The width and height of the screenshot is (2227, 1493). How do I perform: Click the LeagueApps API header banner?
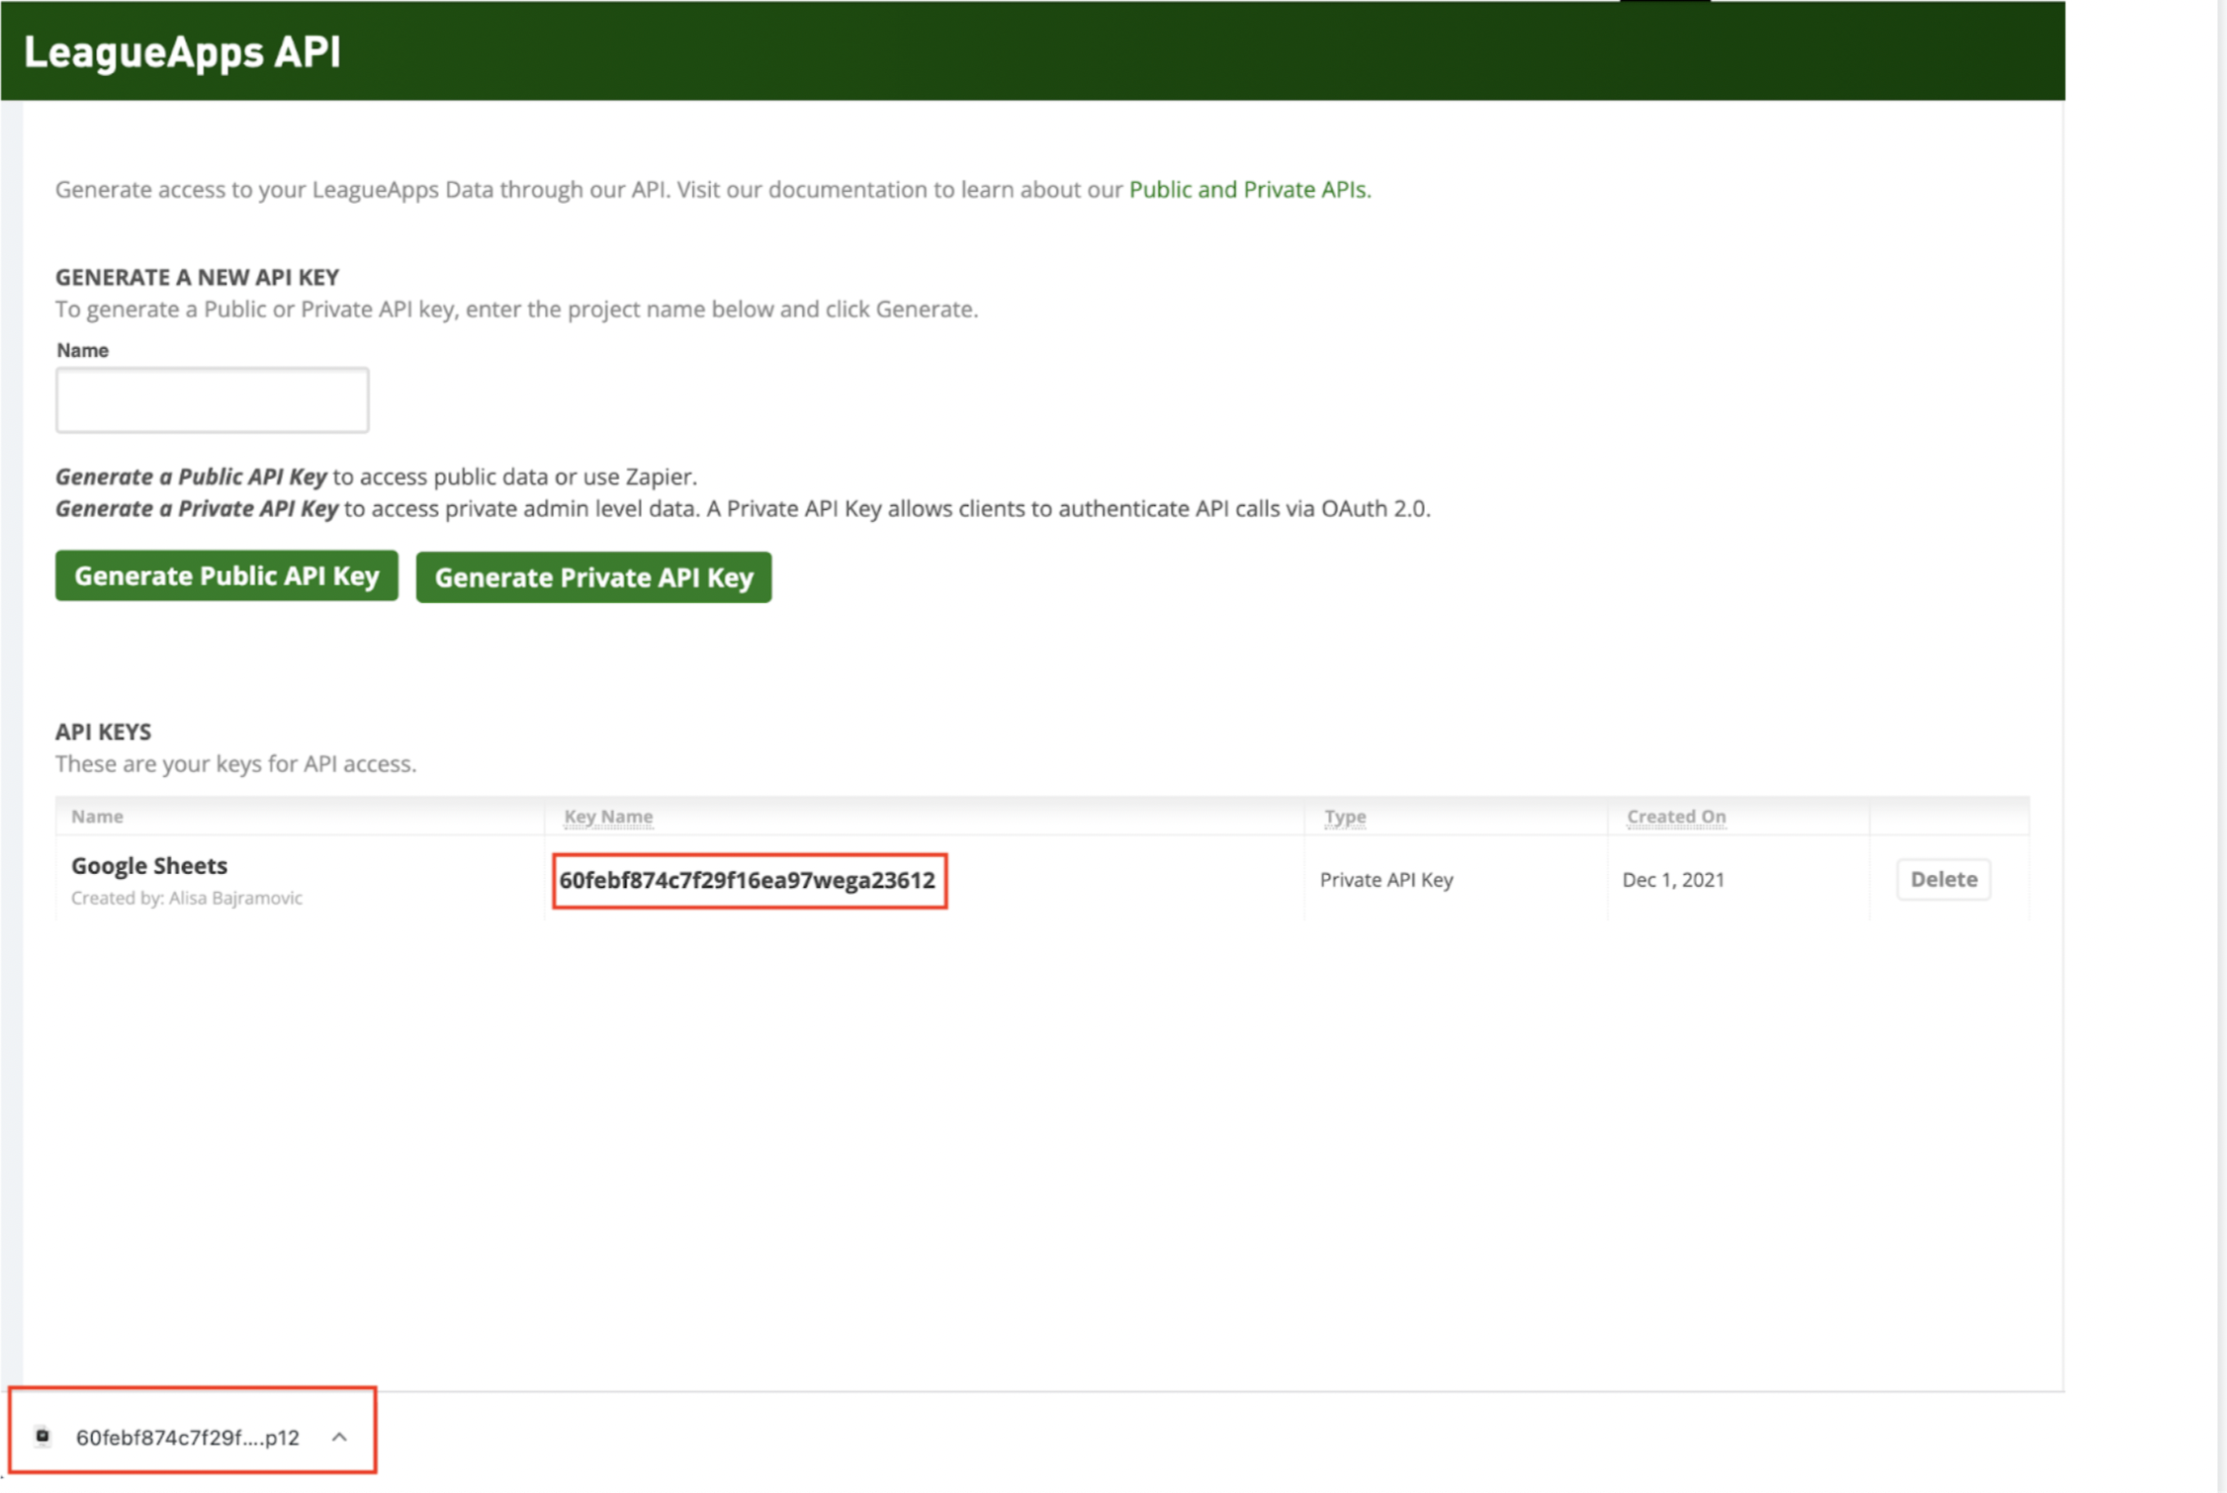pyautogui.click(x=182, y=52)
